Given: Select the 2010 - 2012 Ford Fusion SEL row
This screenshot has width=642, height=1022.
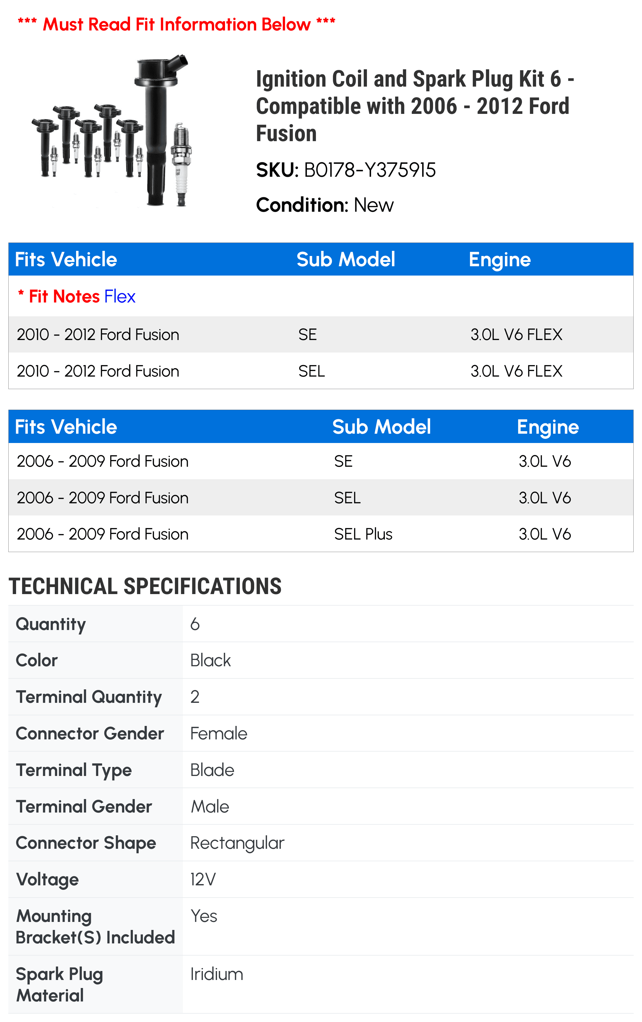Looking at the screenshot, I should 321,371.
